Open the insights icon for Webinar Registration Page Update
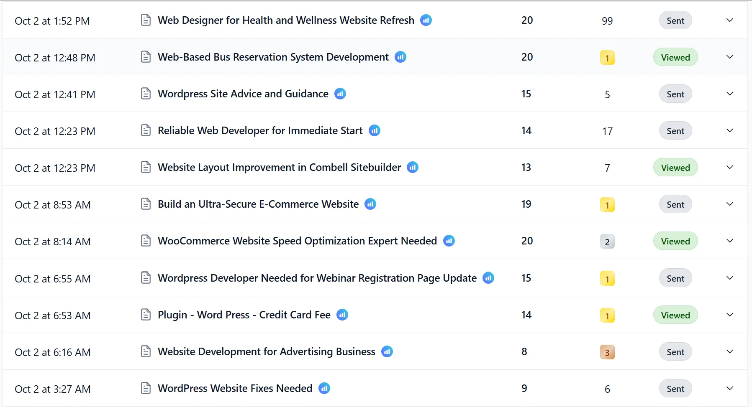The image size is (752, 407). click(x=488, y=278)
